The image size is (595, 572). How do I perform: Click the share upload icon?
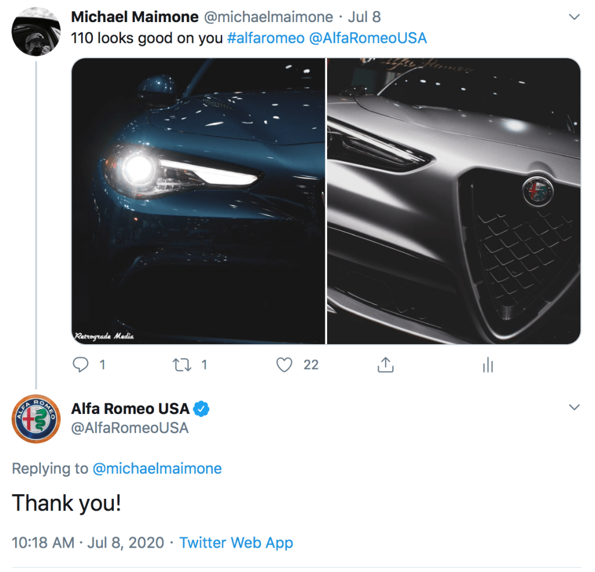386,364
